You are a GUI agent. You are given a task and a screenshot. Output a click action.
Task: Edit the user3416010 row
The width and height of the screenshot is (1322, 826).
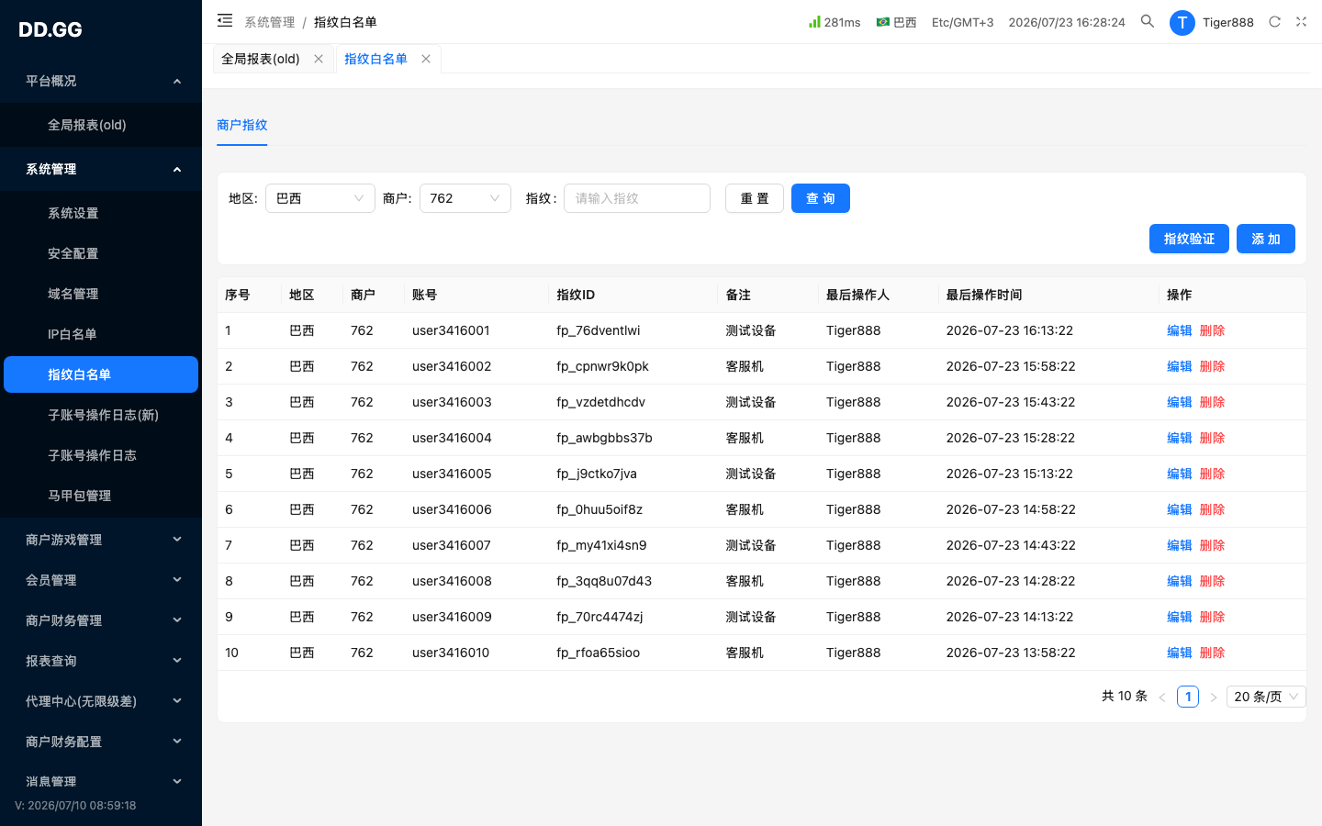coord(1180,653)
